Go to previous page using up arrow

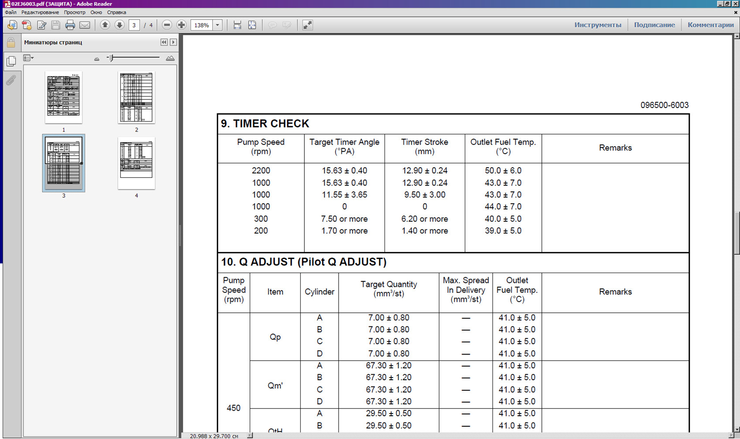[105, 25]
